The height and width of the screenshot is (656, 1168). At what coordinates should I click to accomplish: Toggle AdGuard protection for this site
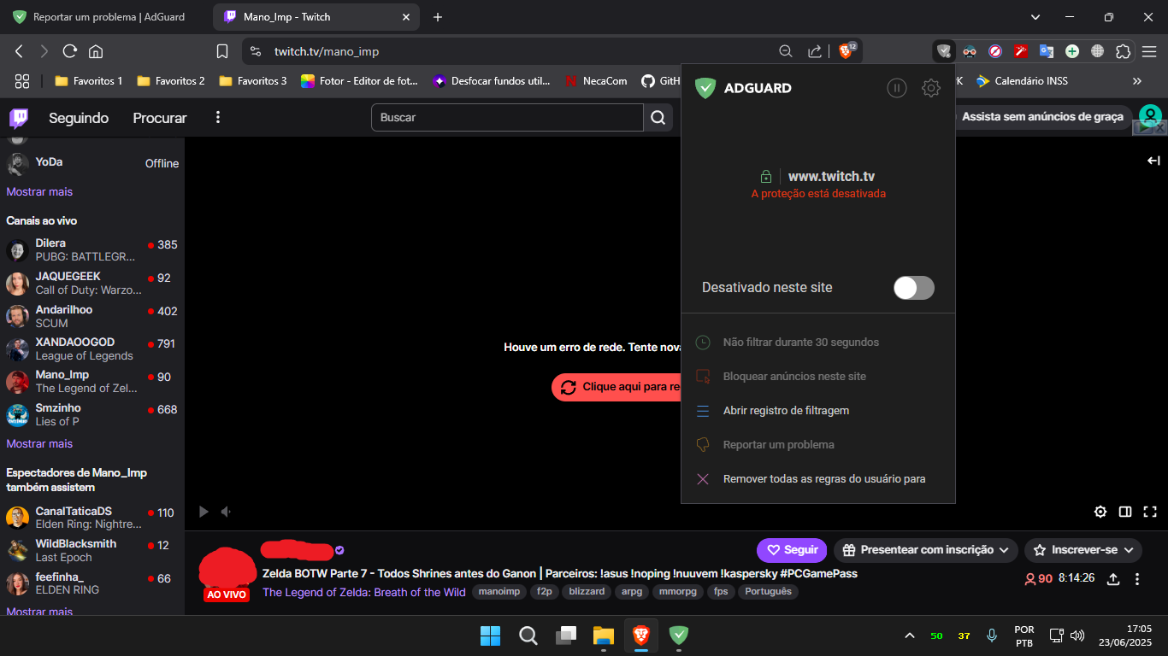click(913, 288)
